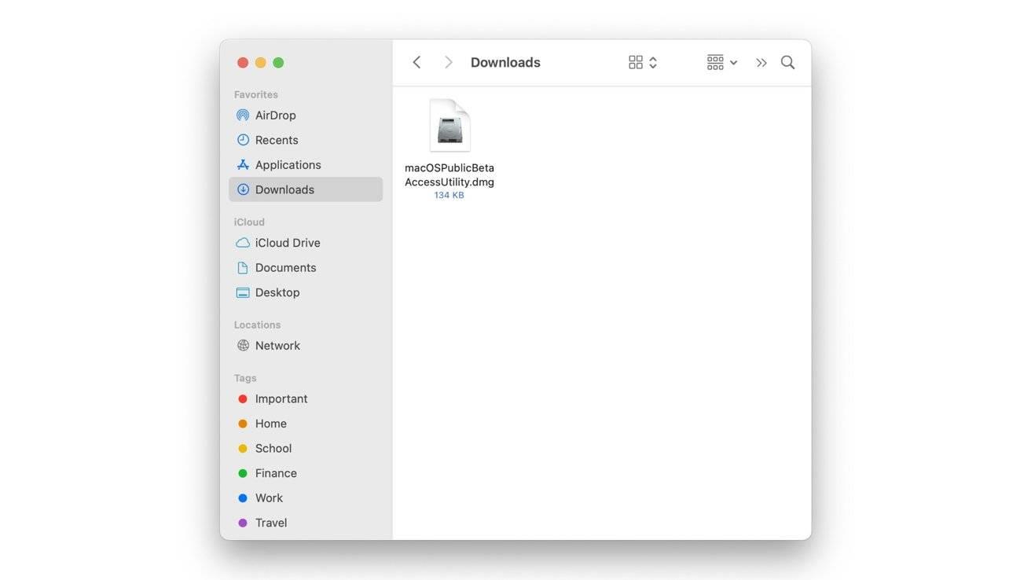Select the green zoom traffic light
Screen dimensions: 1031x580
pos(277,62)
